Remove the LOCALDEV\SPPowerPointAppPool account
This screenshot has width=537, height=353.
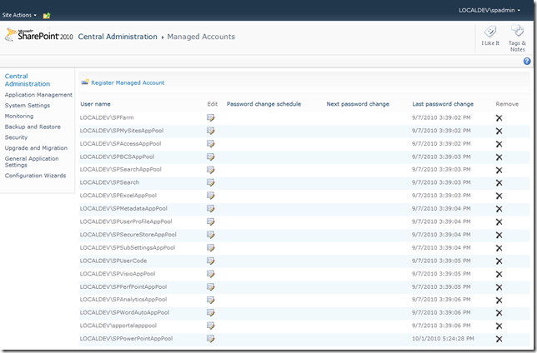499,339
